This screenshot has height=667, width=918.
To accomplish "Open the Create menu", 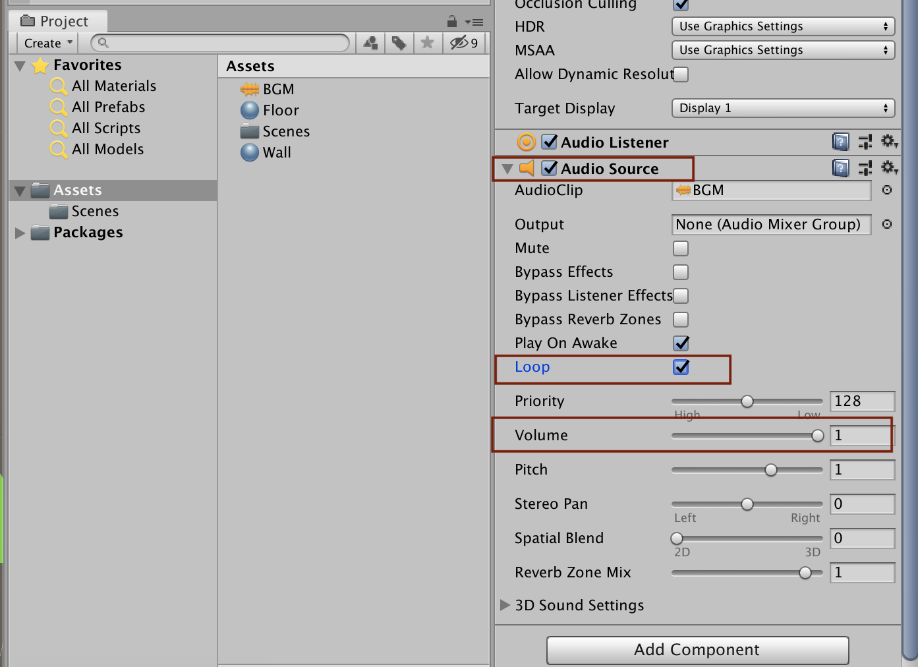I will pos(46,43).
